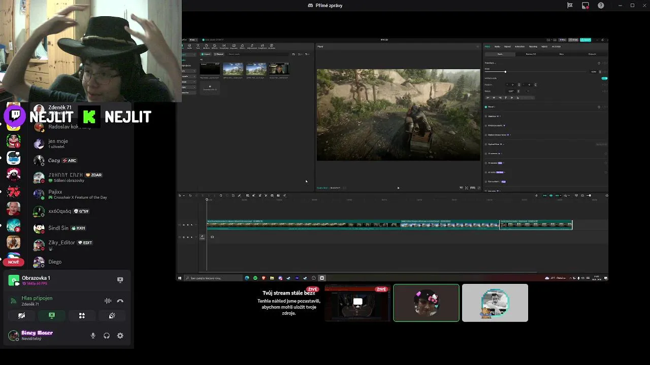
Task: Toggle the Uniform scale switch
Action: tap(605, 78)
